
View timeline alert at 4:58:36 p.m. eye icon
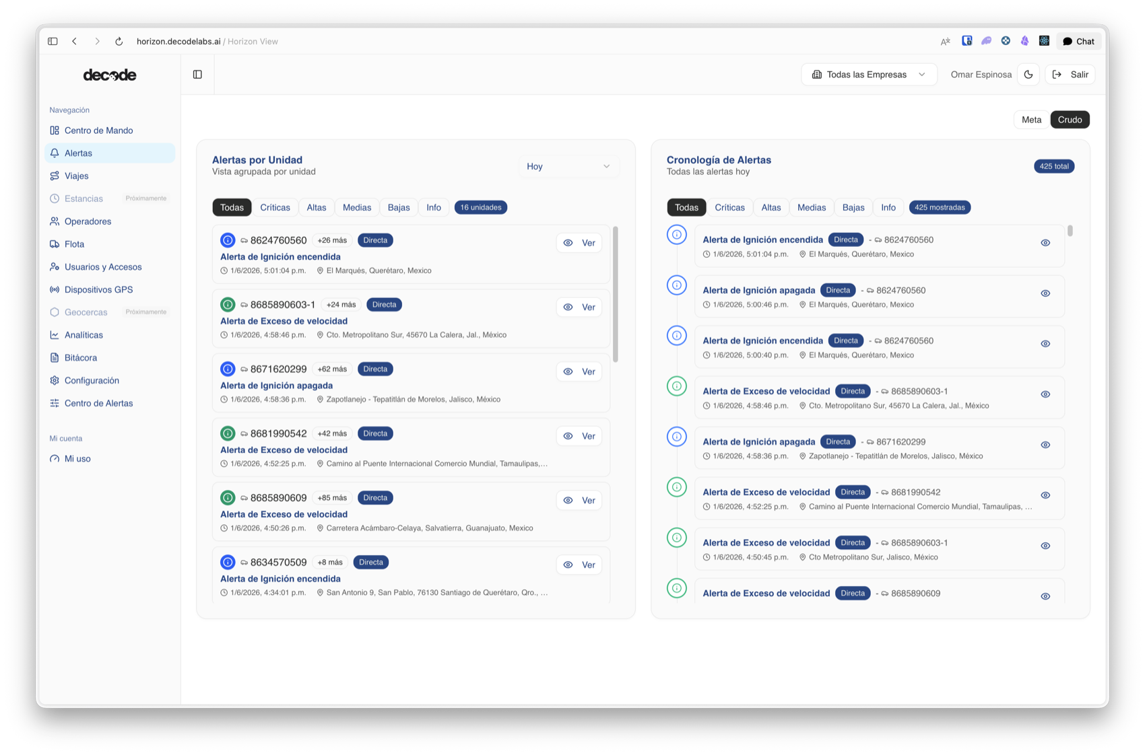(1045, 445)
